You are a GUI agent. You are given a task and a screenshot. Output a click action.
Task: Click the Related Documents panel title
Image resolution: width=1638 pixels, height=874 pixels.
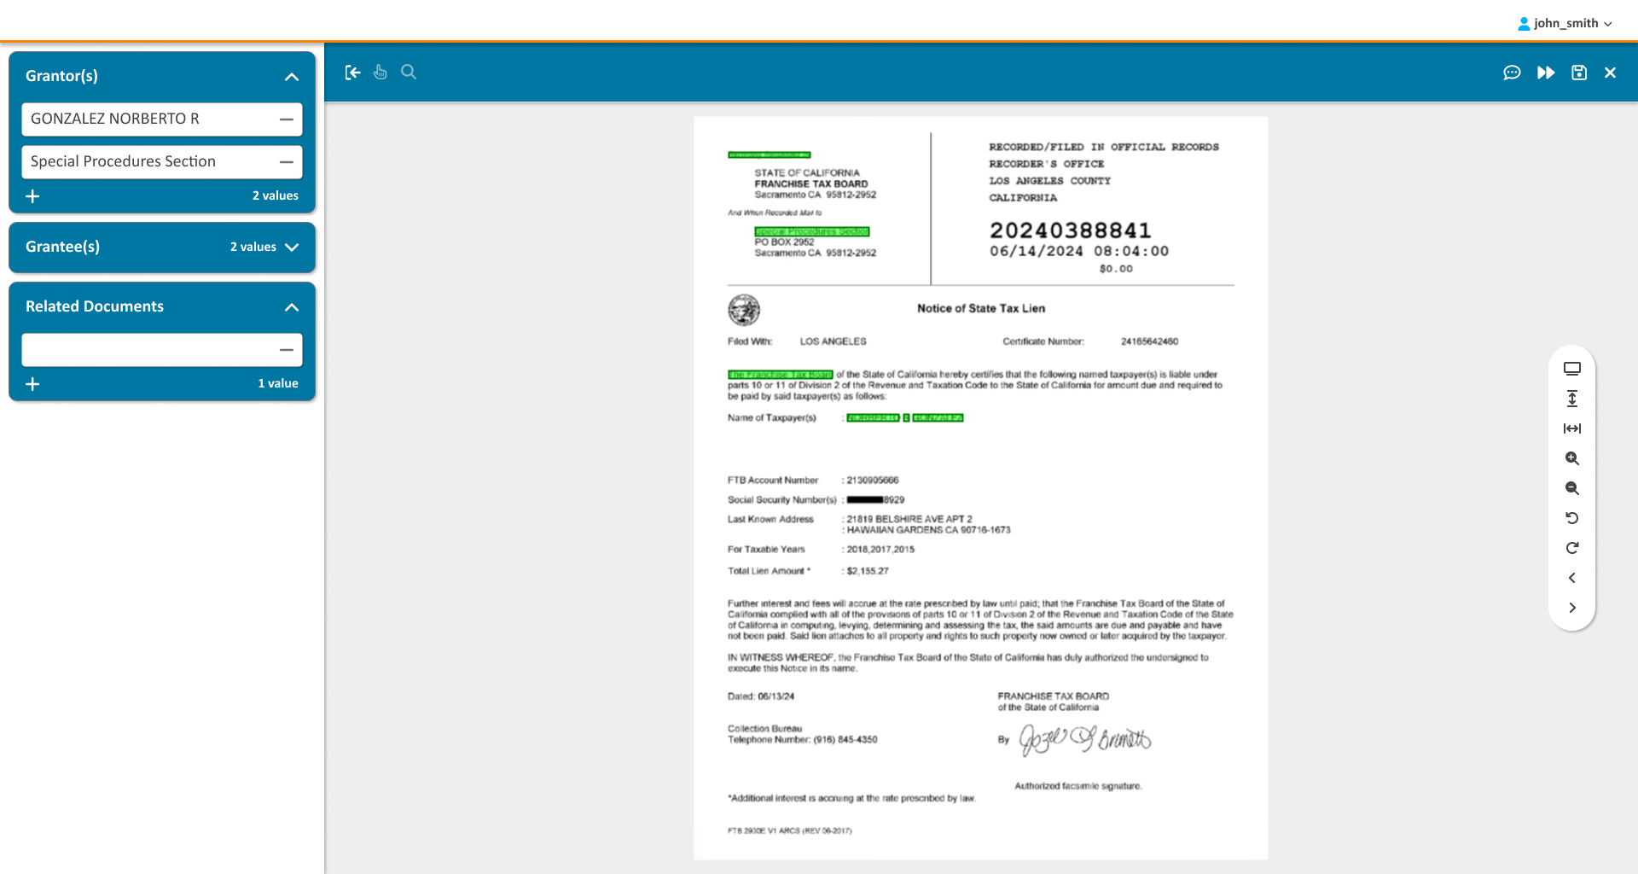(x=95, y=306)
